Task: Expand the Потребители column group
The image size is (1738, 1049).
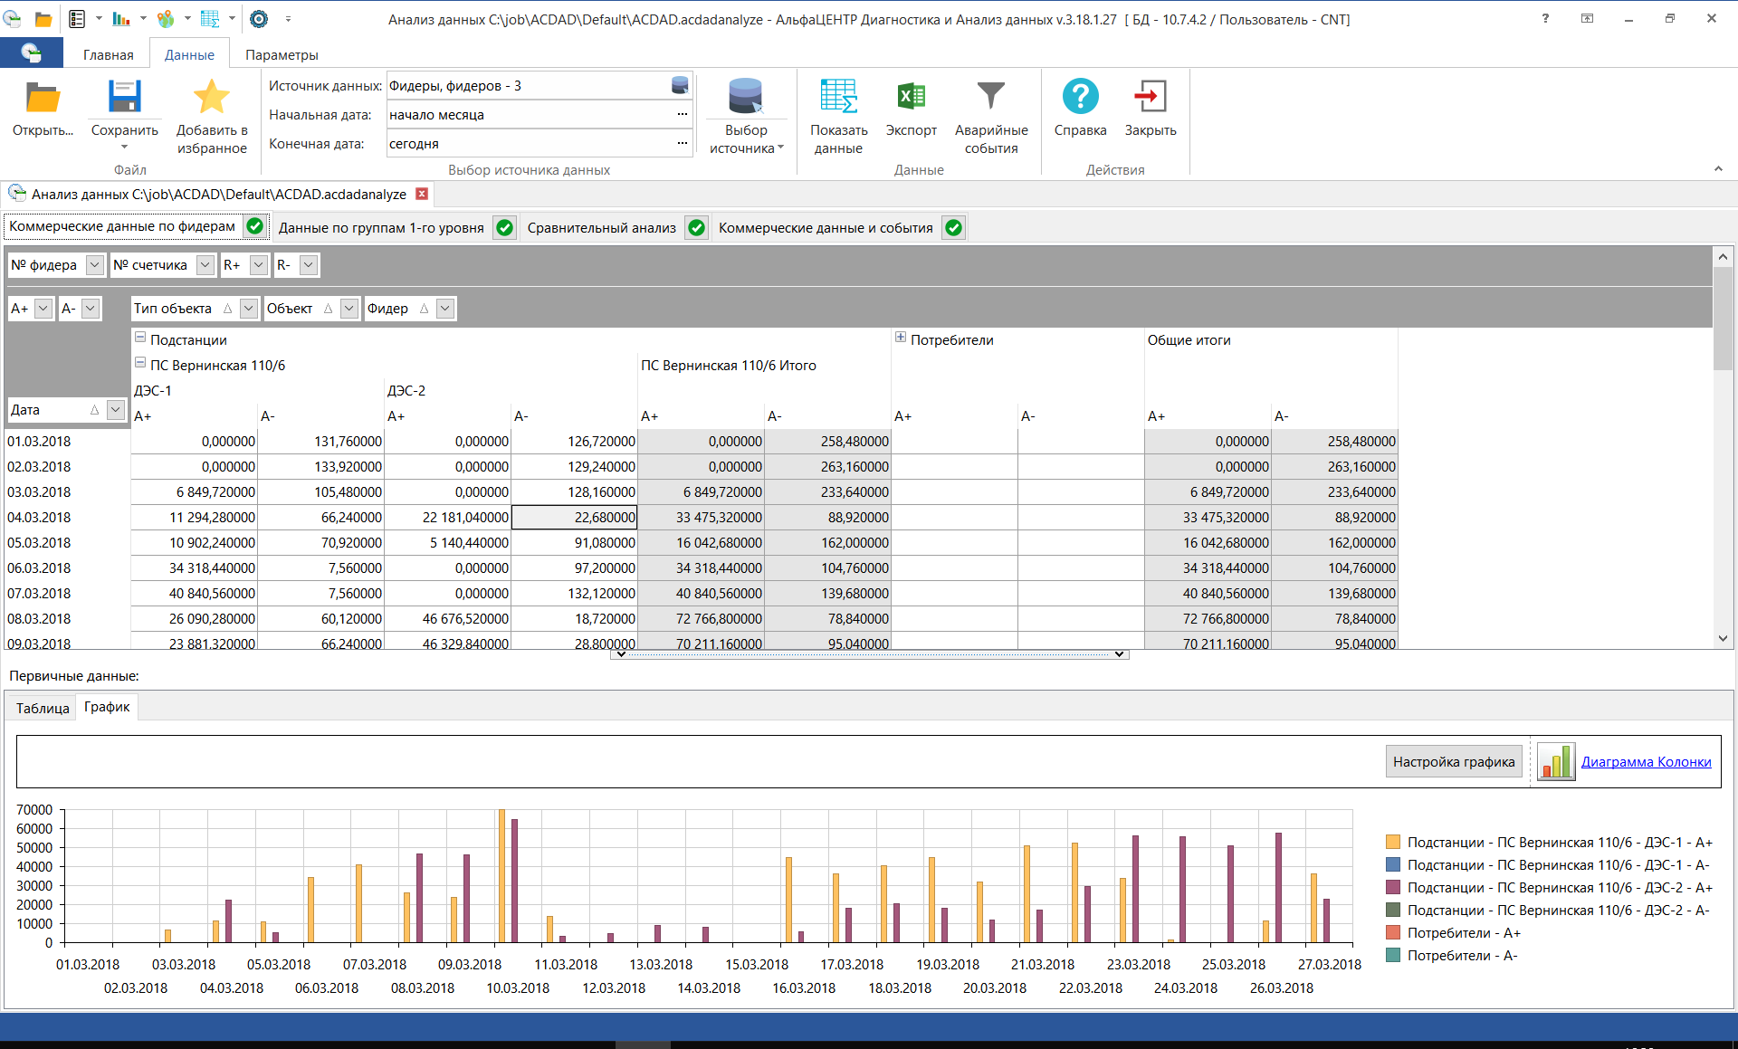Action: coord(901,338)
